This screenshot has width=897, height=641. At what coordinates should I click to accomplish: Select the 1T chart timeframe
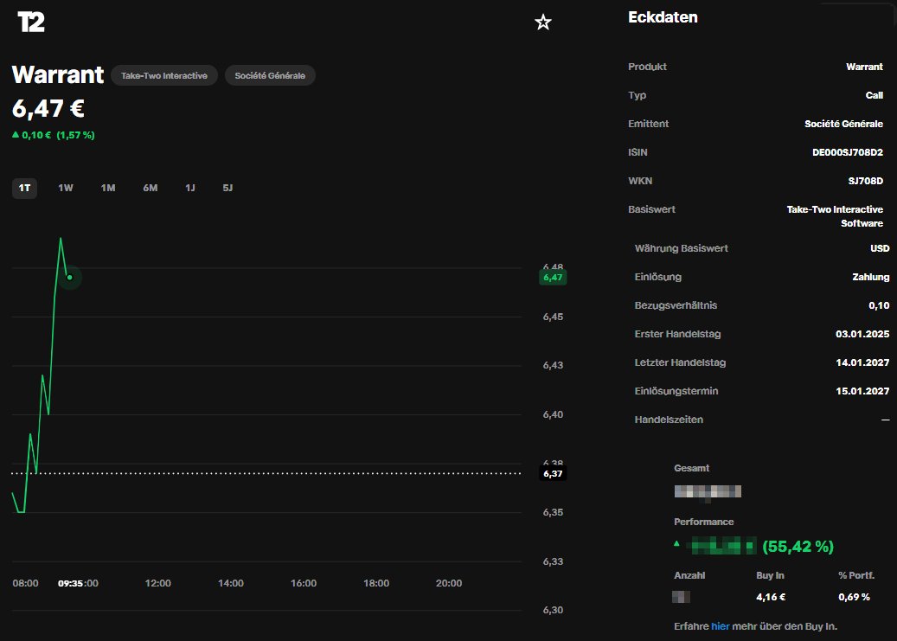tap(24, 188)
